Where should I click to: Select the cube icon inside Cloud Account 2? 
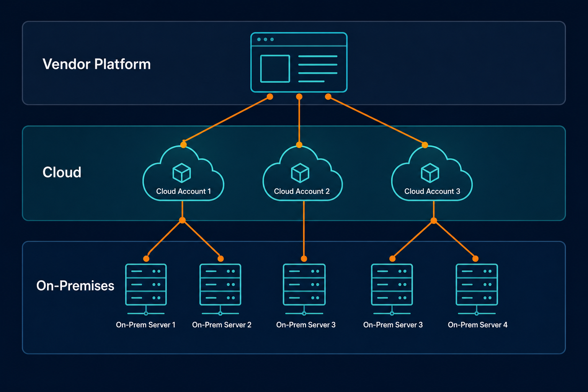[x=300, y=173]
